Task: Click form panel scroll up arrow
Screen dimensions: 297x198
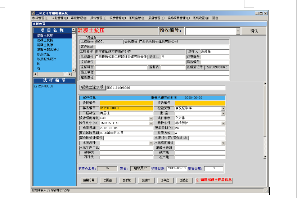Action: coord(265,84)
